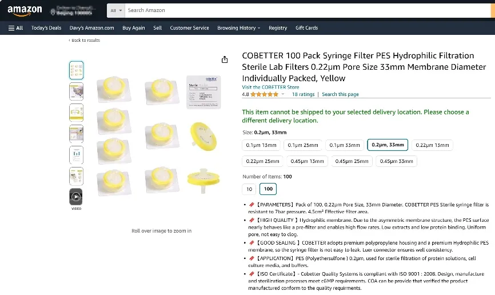Viewport: 495px width, 295px height.
Task: Expand the Browsing History dropdown
Action: 238,28
